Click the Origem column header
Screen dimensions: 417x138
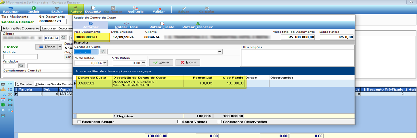point(257,78)
